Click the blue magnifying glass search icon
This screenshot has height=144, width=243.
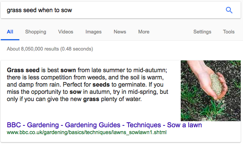(229, 10)
